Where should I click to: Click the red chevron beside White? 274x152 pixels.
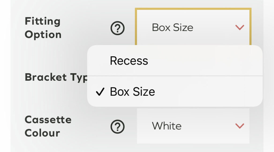pyautogui.click(x=239, y=126)
